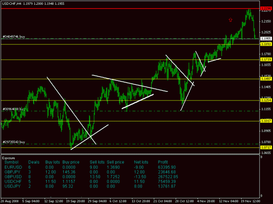Click the Buy lots column header
Screen dimensions: 273x204
(x=52, y=162)
